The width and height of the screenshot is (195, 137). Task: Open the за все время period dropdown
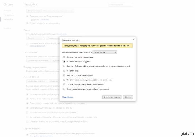pyautogui.click(x=105, y=52)
